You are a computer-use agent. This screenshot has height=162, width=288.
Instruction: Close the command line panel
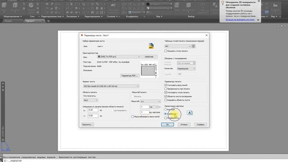tap(1, 157)
